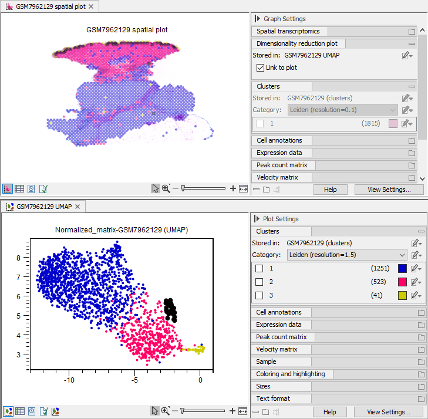428x419 pixels.
Task: Click Graph Settings scrollbar up arrow
Action: tap(422, 30)
